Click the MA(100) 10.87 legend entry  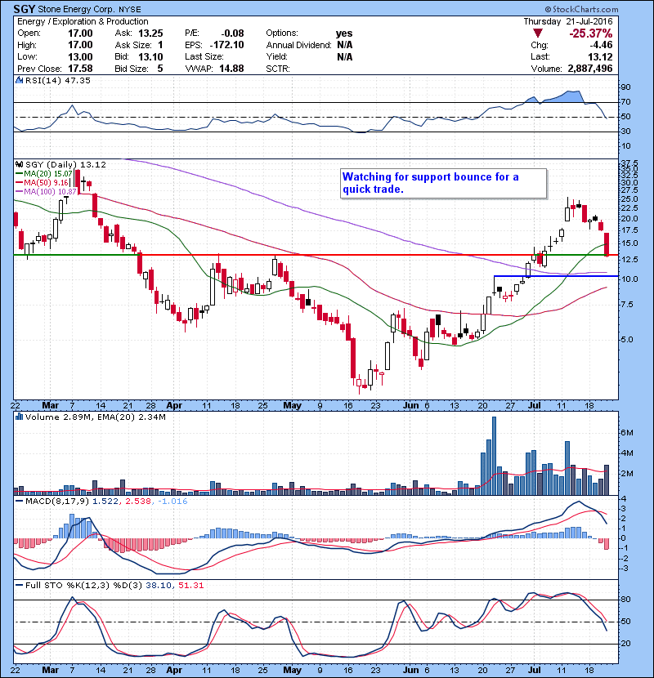[x=46, y=191]
